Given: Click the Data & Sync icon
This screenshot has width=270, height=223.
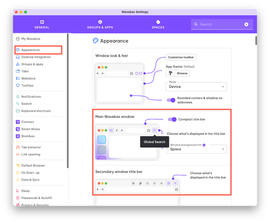Looking at the screenshot, I should 18,180.
